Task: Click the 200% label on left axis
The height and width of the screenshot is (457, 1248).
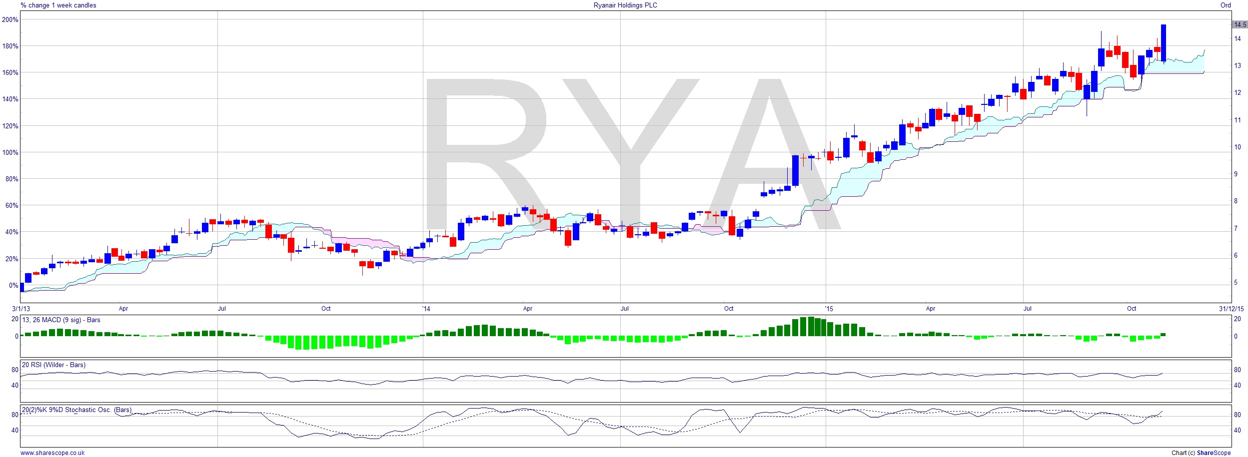Action: click(10, 19)
